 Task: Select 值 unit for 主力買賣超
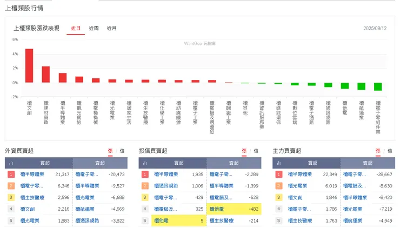(390, 151)
